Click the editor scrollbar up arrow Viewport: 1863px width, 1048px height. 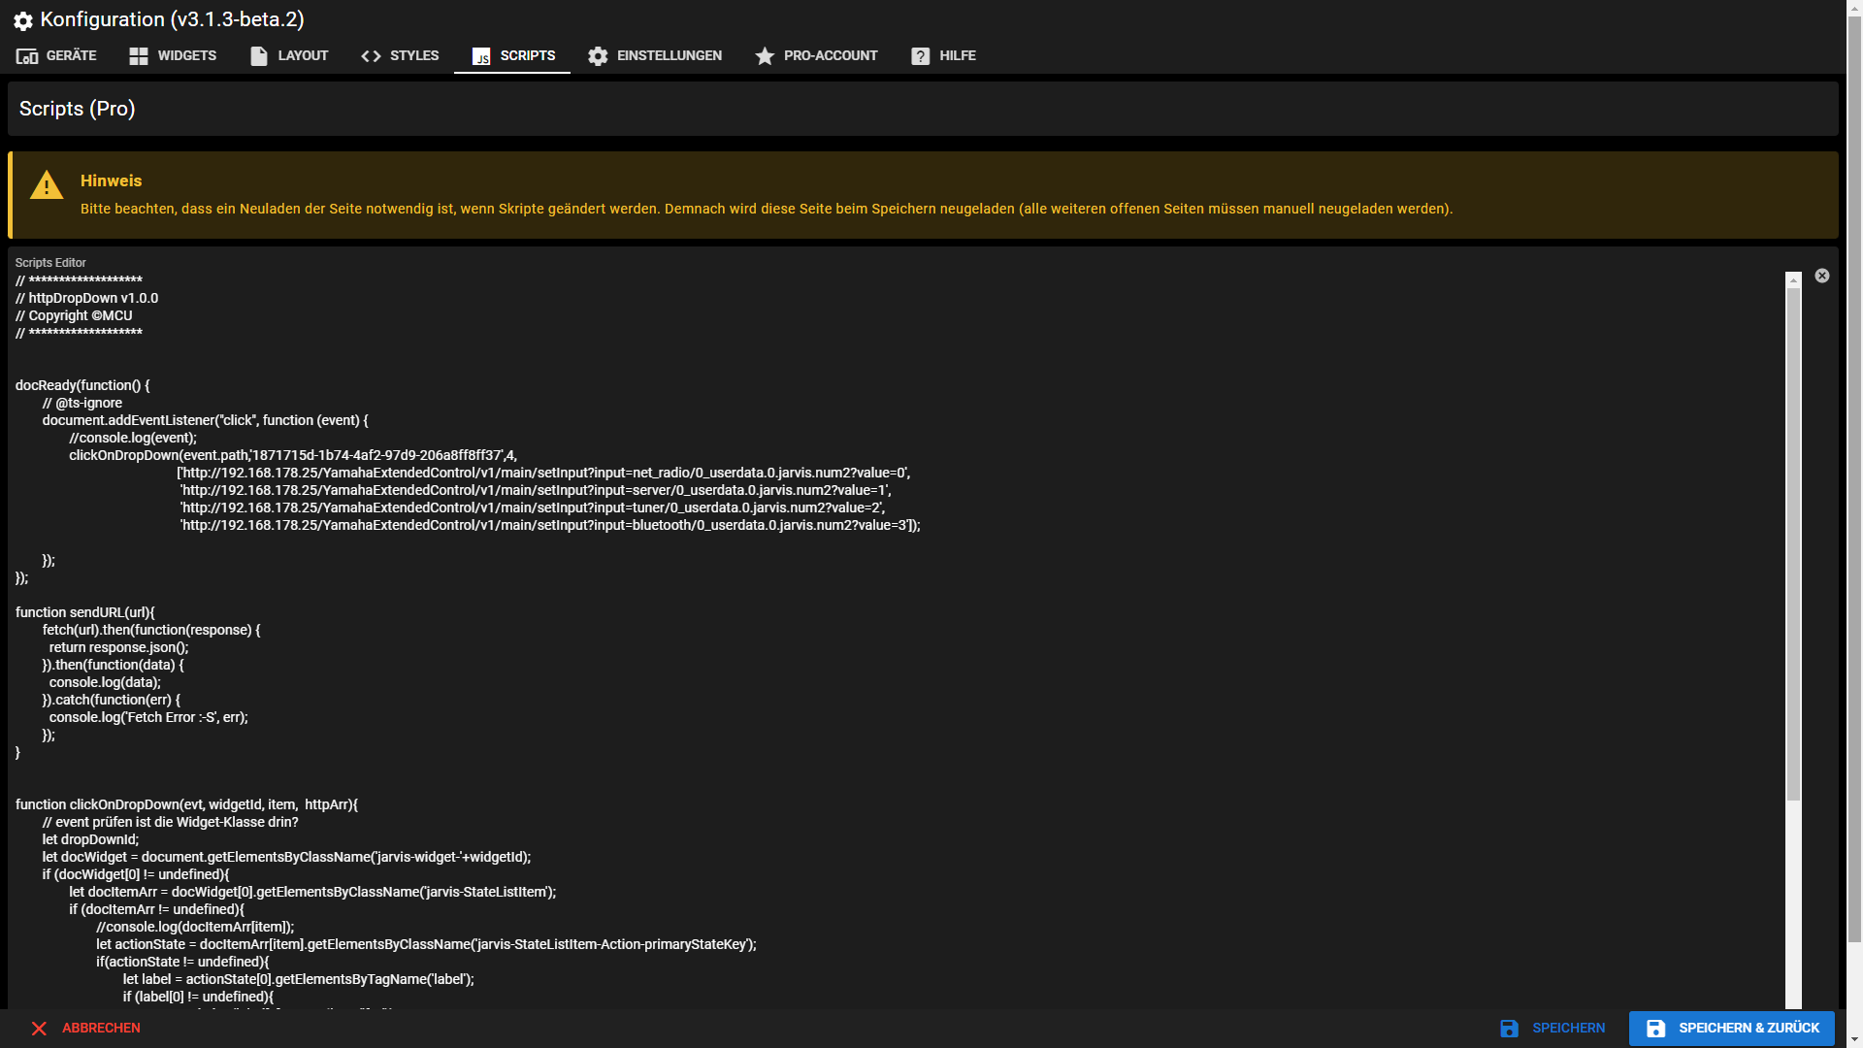point(1794,279)
